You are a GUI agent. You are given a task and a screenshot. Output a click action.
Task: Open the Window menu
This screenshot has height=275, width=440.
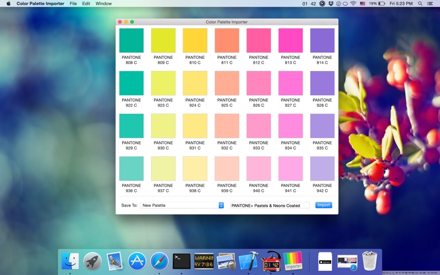click(103, 4)
